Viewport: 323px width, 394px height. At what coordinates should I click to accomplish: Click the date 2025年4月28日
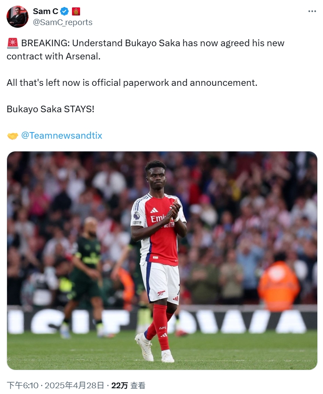click(74, 385)
